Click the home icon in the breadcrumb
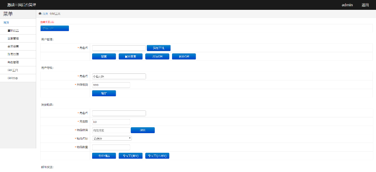Image resolution: width=376 pixels, height=172 pixels. point(40,13)
